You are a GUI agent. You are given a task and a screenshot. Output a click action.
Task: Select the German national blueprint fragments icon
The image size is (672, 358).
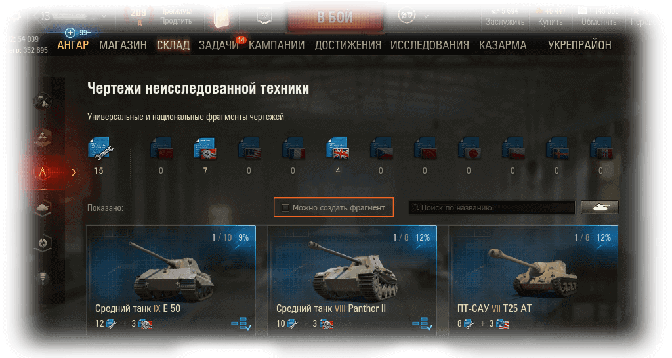205,148
